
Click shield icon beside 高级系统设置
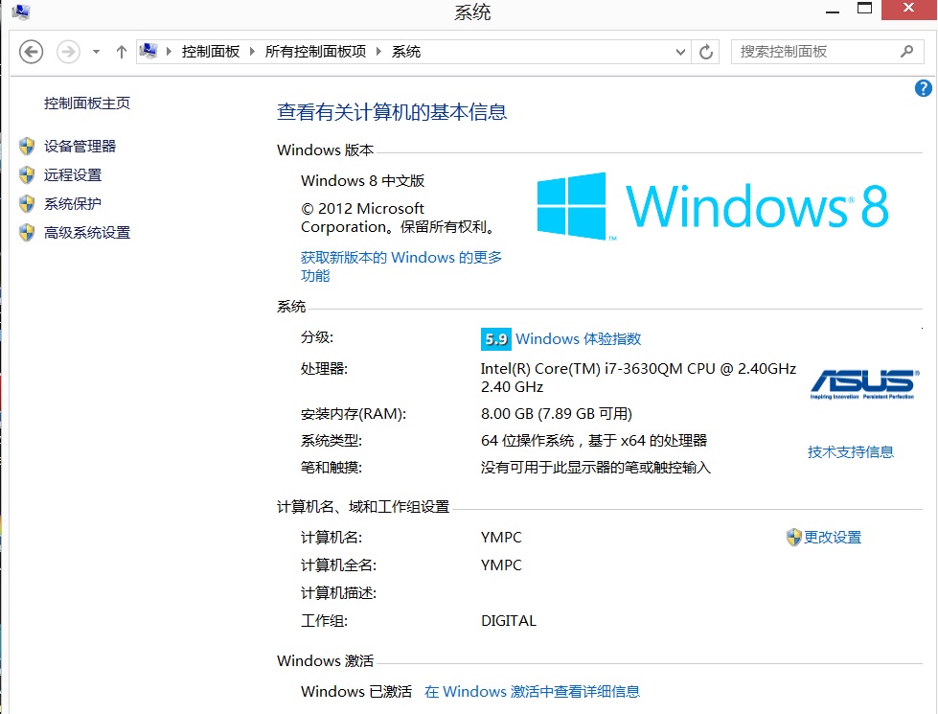click(26, 232)
